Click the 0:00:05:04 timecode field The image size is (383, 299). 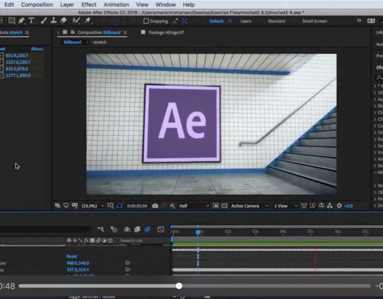[137, 206]
